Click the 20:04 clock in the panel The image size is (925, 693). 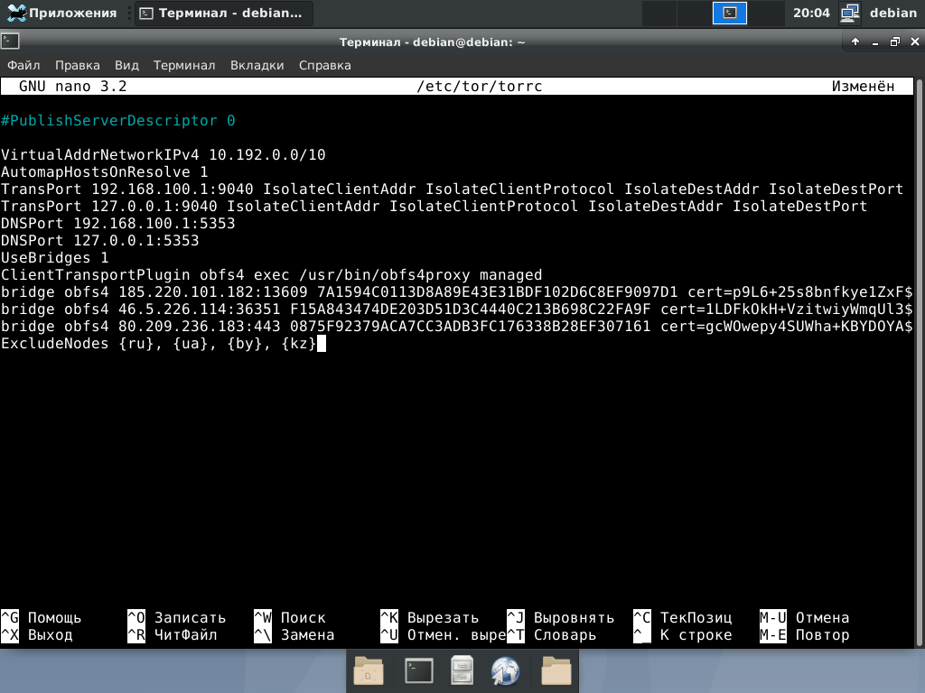tap(811, 13)
